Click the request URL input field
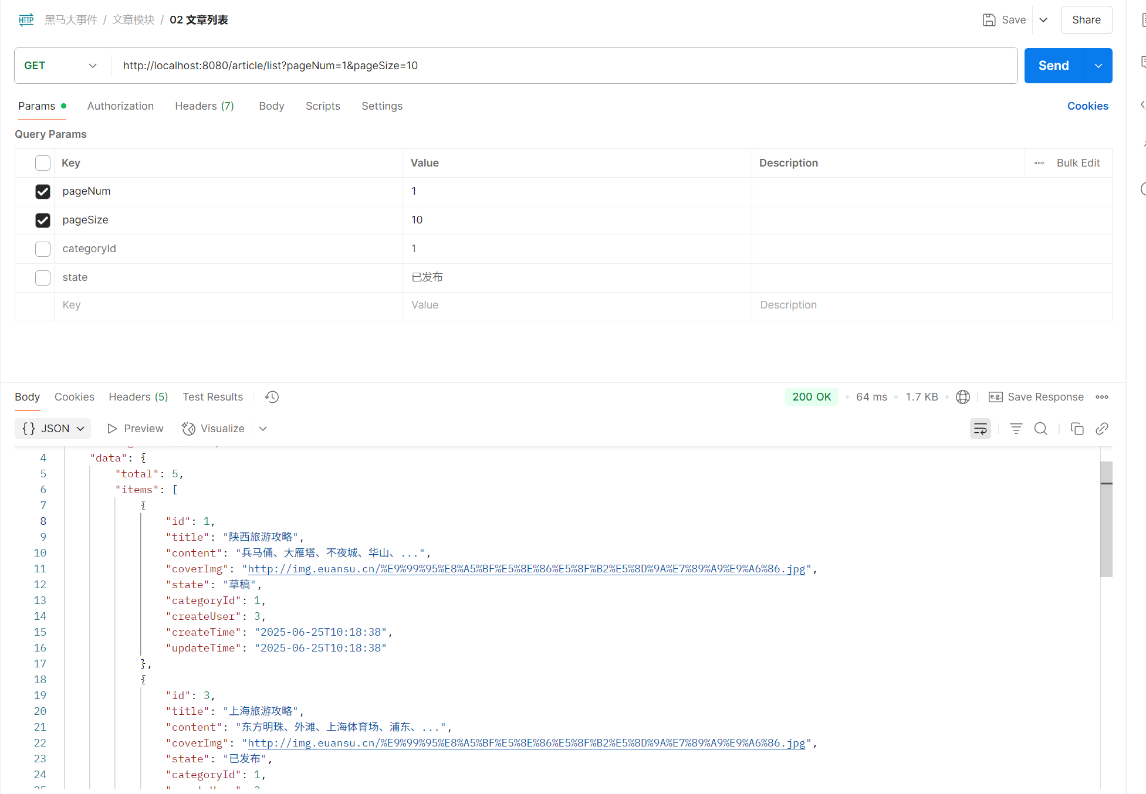The width and height of the screenshot is (1146, 794). click(563, 66)
